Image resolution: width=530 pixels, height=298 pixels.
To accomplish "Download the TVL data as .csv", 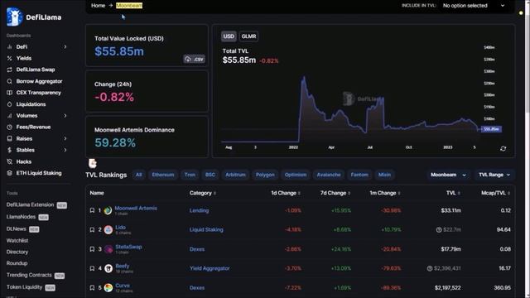I will [x=195, y=59].
